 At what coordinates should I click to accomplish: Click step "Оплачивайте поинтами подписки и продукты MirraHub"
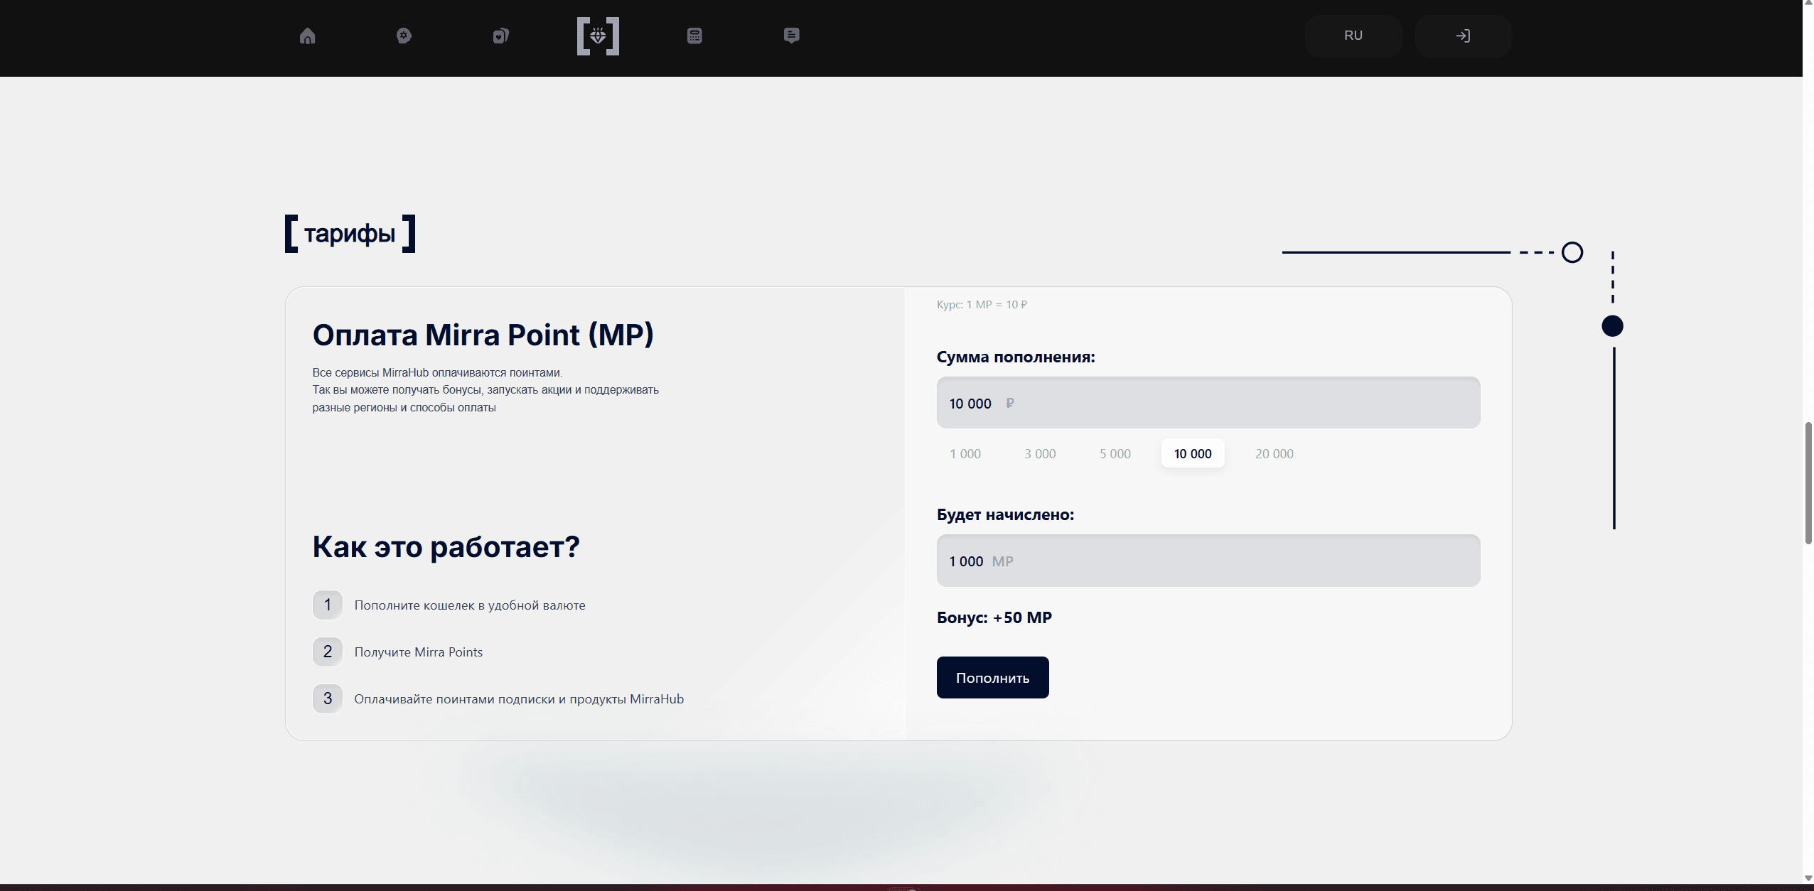pyautogui.click(x=519, y=699)
